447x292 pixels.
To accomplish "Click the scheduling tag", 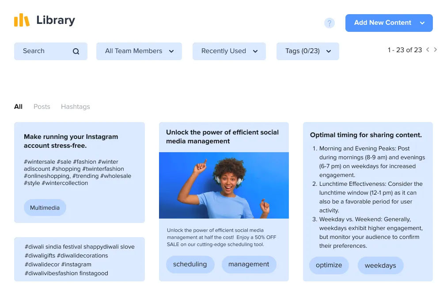I will point(190,264).
